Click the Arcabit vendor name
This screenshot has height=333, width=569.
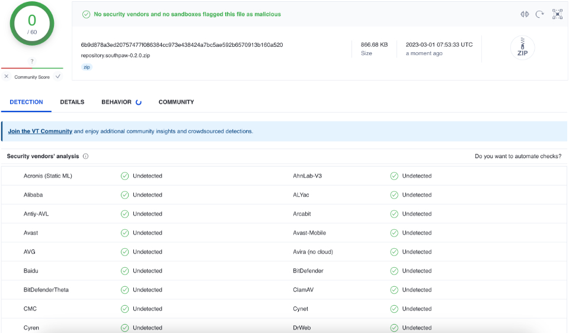(302, 214)
